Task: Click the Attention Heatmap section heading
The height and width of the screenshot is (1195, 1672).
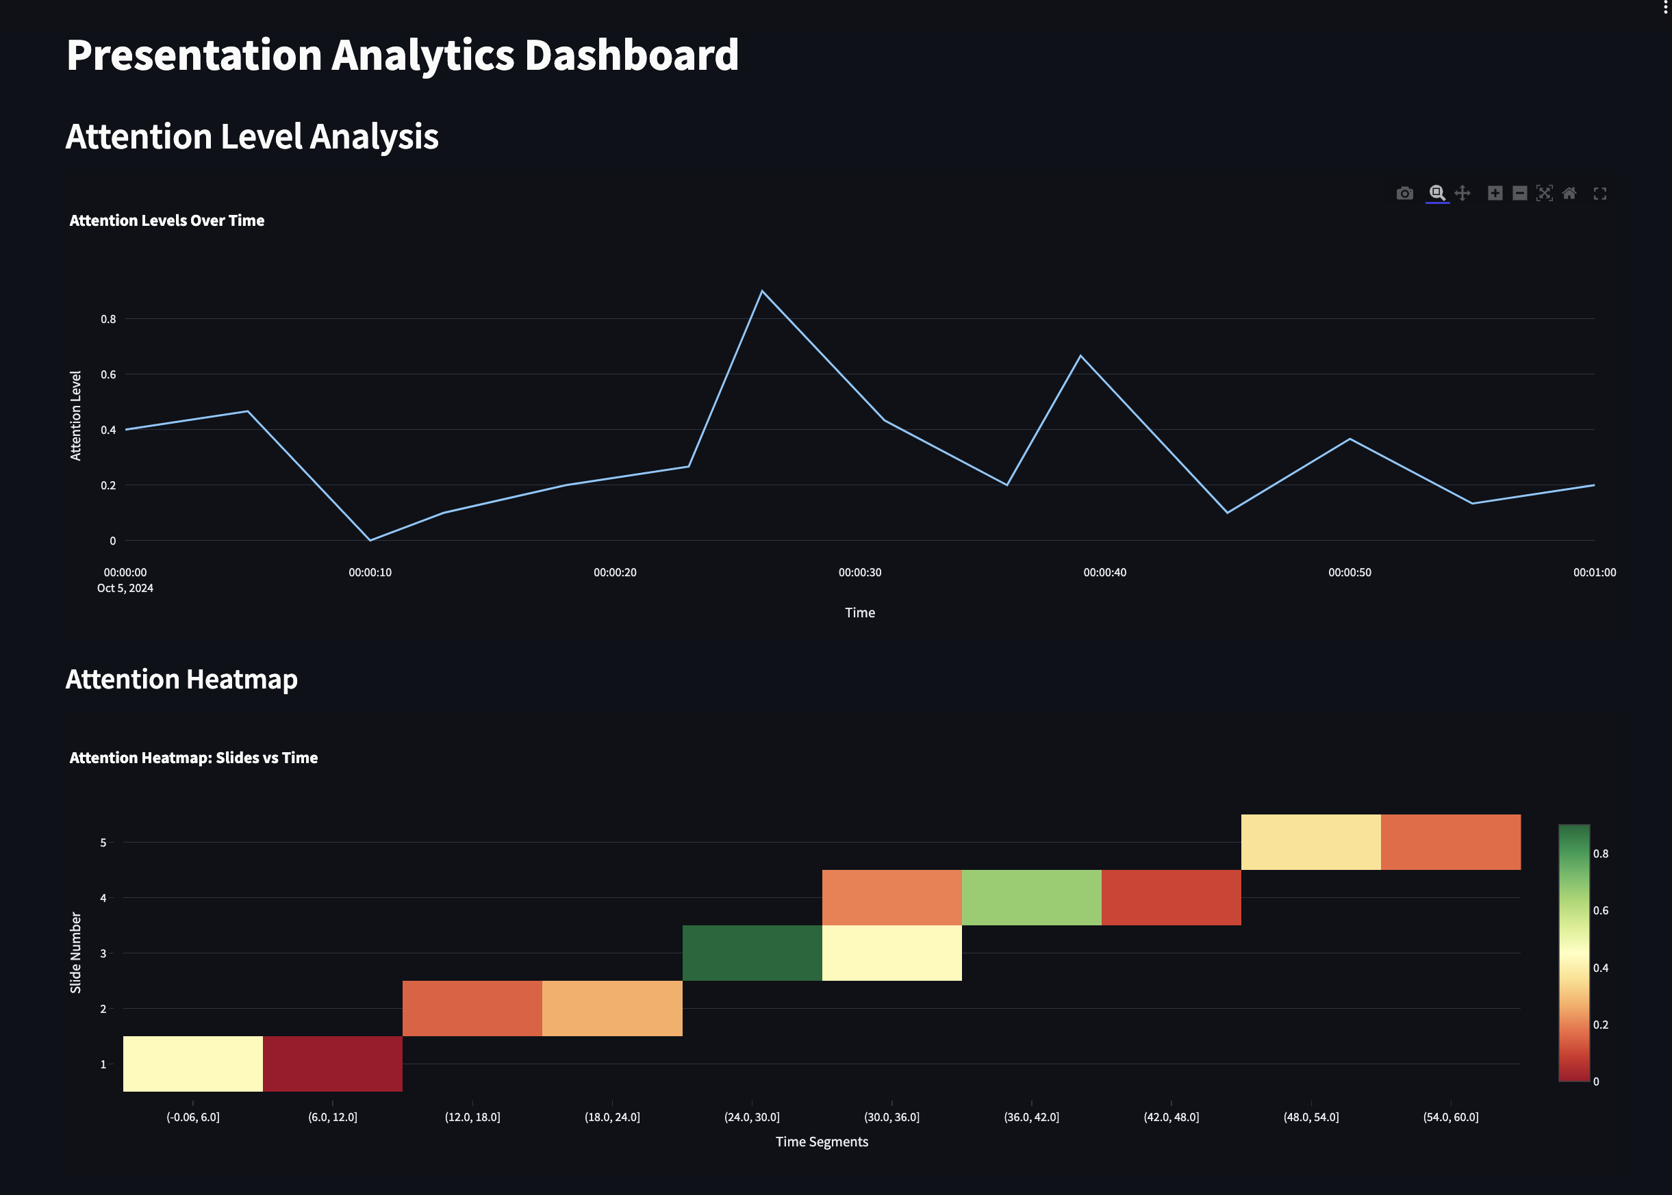Action: coord(181,678)
